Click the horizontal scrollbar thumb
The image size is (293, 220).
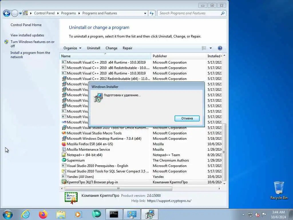tap(118, 188)
